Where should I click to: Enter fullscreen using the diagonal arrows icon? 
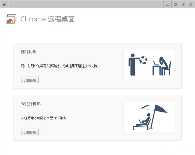[183, 5]
